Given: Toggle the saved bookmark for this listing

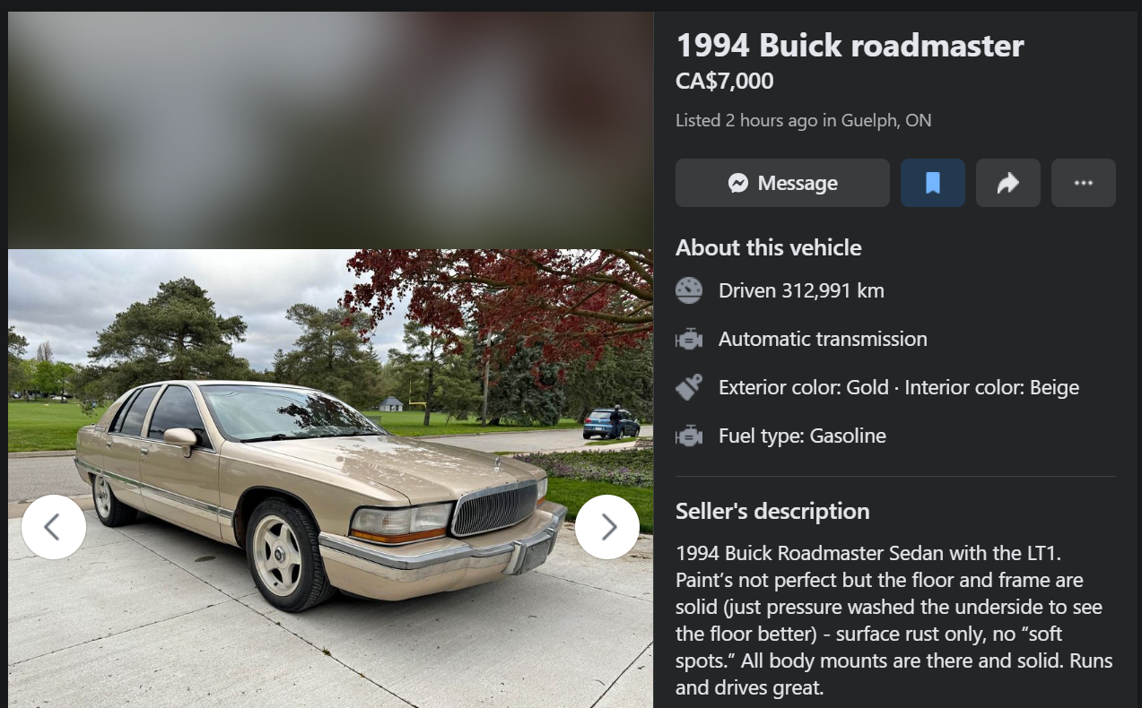Looking at the screenshot, I should tap(933, 183).
